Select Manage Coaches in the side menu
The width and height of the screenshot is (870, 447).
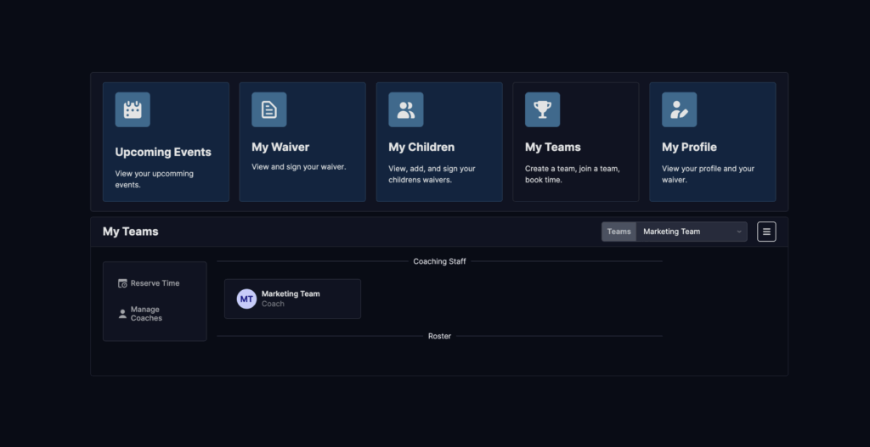[x=146, y=314]
